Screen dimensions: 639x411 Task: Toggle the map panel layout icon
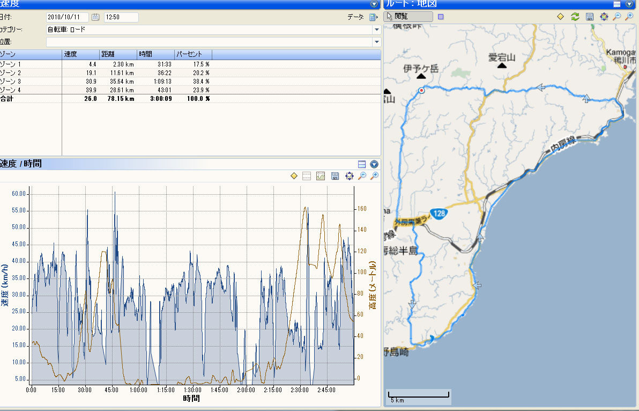[x=617, y=4]
